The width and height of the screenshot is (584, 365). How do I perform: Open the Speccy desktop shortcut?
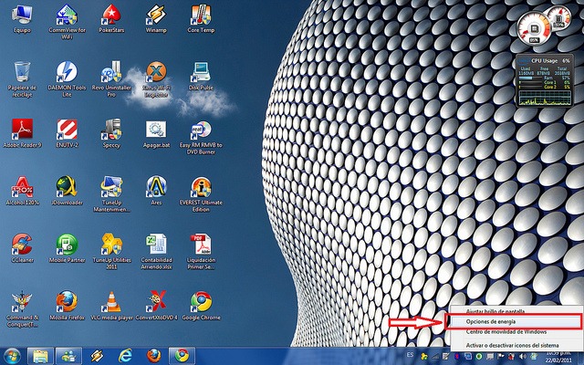(x=111, y=129)
